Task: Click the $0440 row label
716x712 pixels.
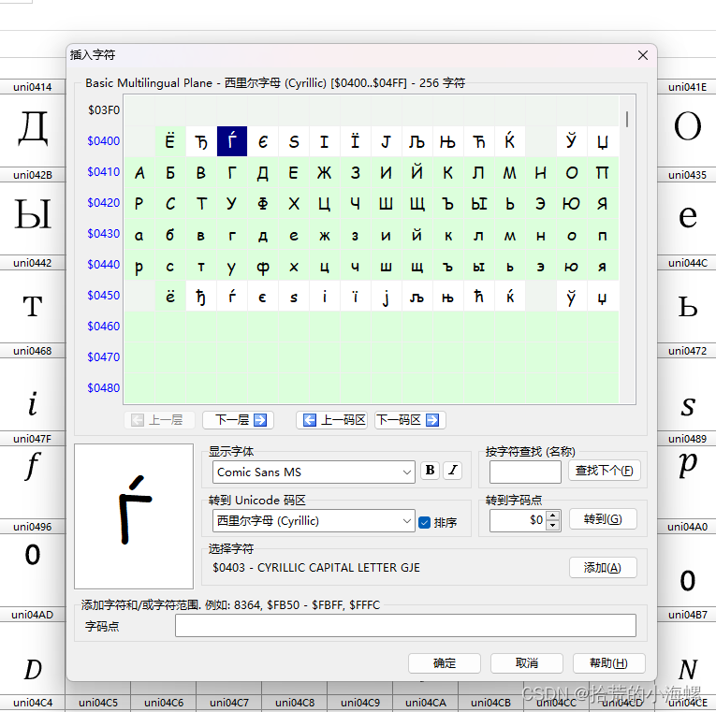Action: 103,265
